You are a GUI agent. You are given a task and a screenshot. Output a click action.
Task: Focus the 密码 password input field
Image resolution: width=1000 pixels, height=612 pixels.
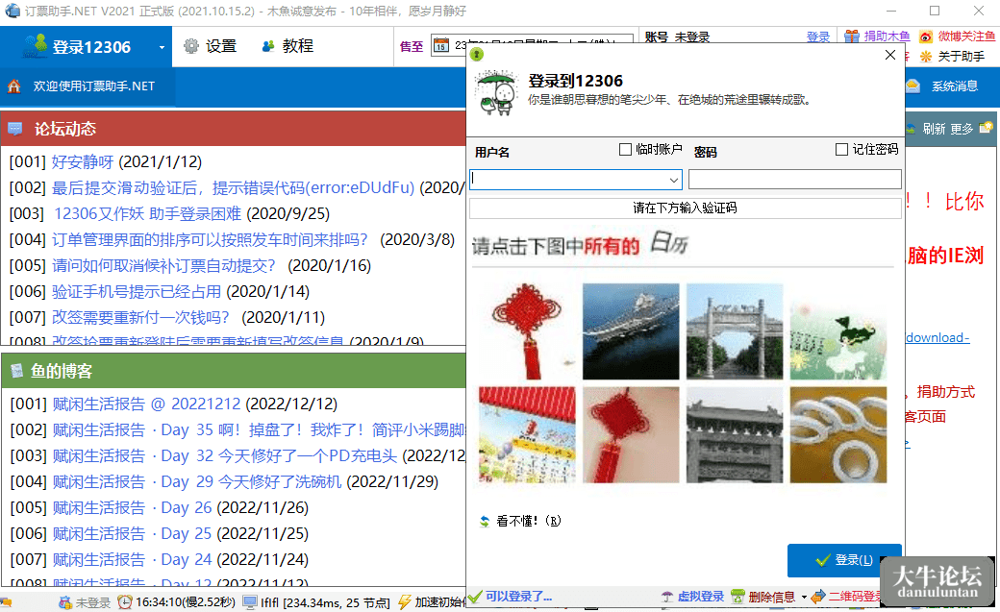[794, 180]
